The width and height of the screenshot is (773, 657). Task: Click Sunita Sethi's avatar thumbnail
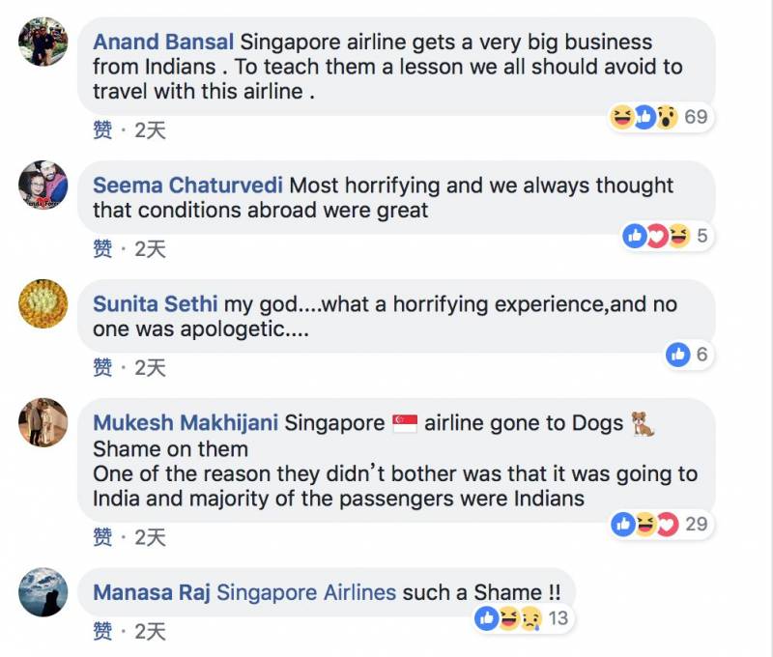pyautogui.click(x=43, y=303)
